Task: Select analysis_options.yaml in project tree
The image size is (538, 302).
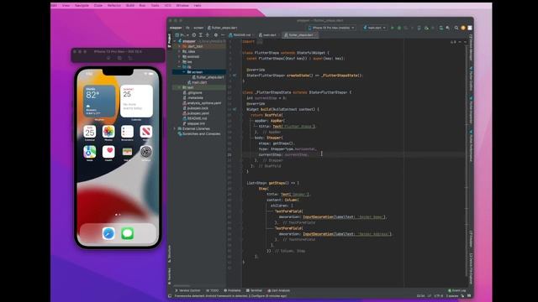Action: click(202, 102)
